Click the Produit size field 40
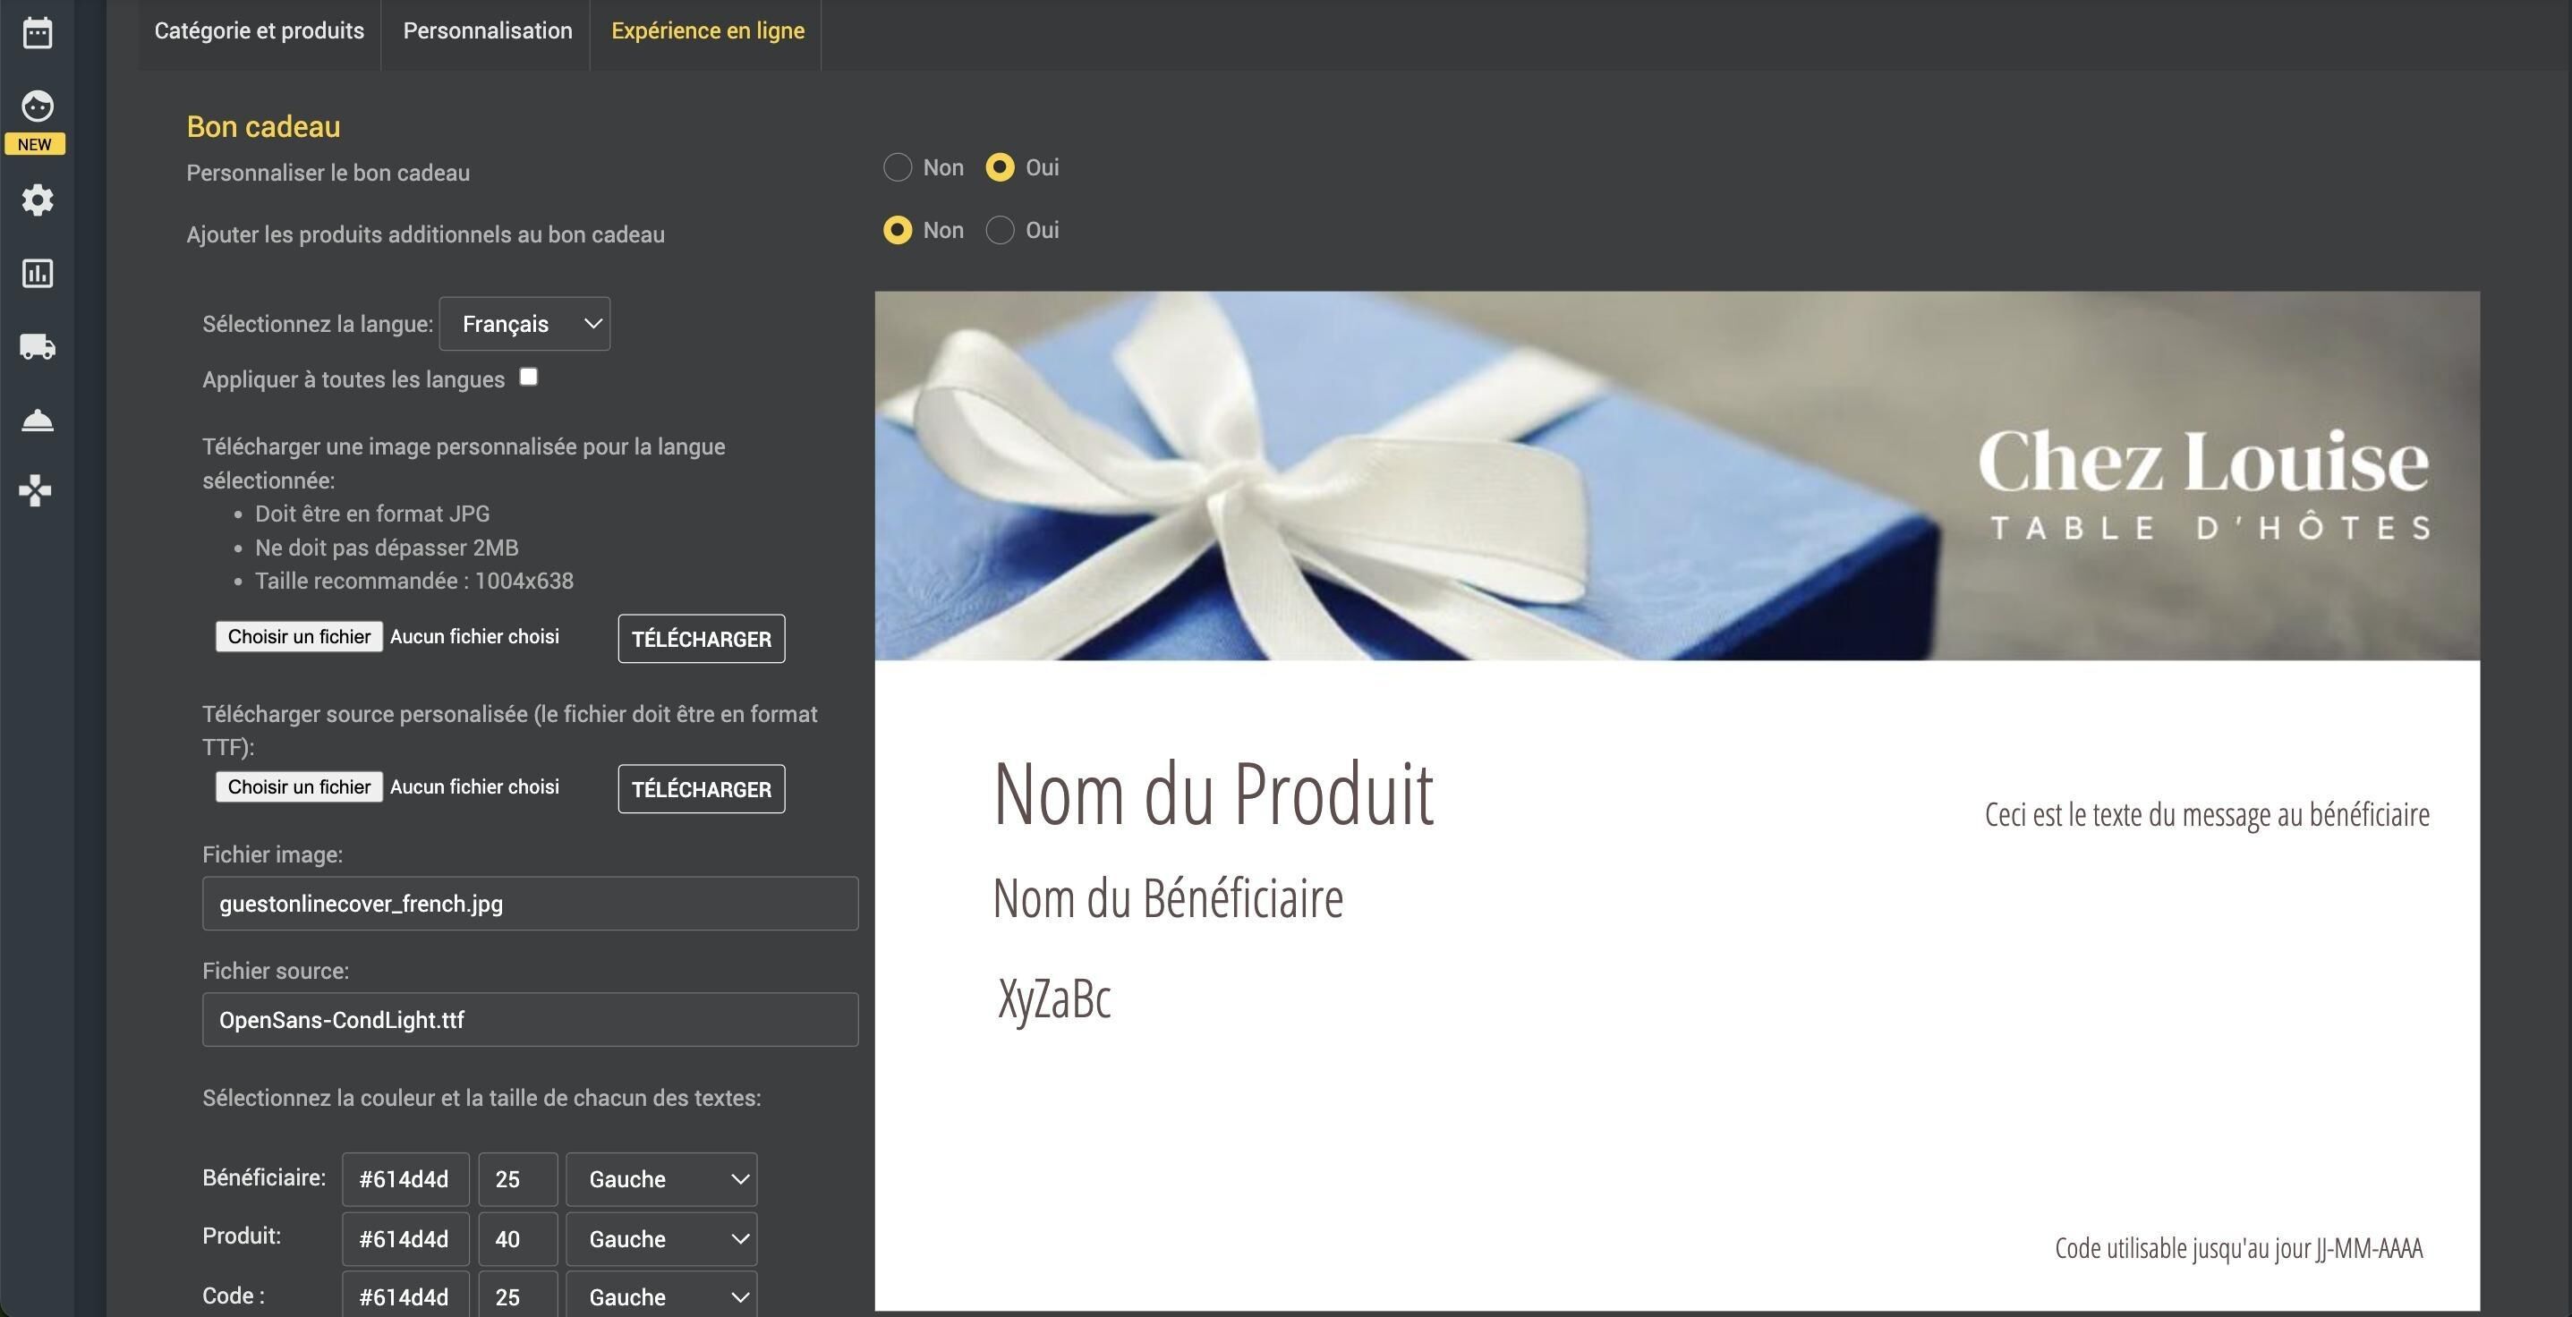The width and height of the screenshot is (2572, 1317). point(516,1239)
